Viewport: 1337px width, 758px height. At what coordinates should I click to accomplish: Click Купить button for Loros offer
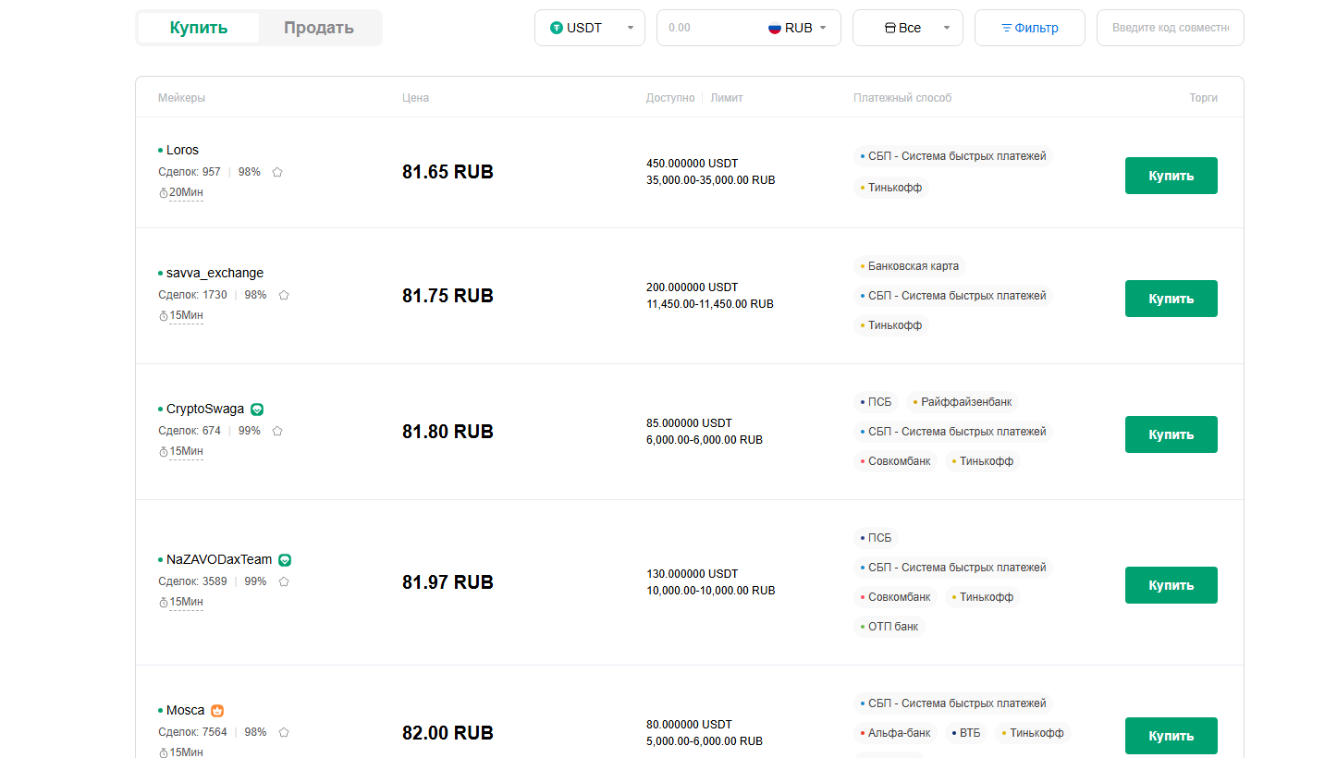point(1171,176)
